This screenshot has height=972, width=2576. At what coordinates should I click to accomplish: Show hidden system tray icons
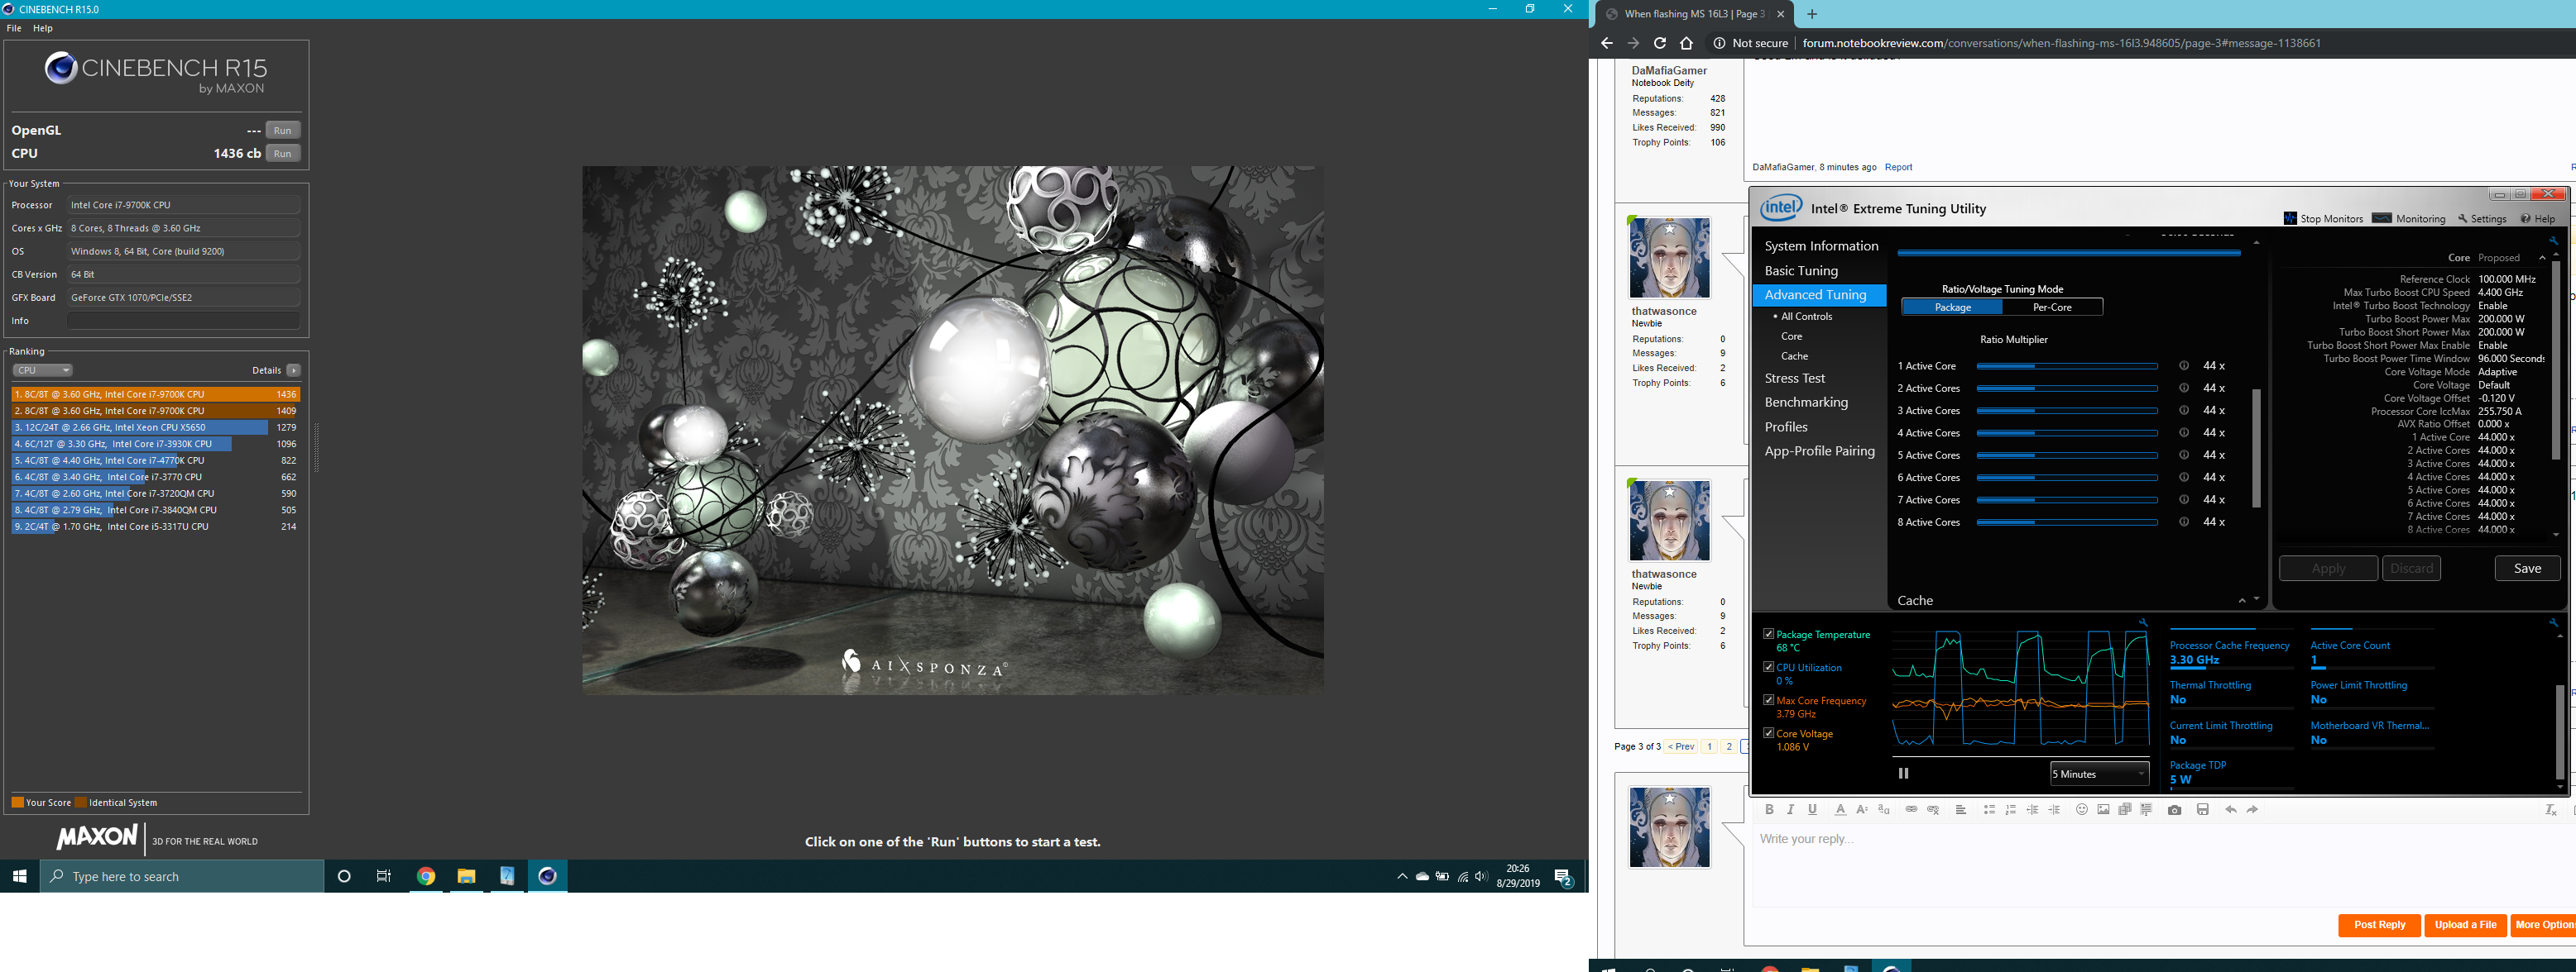[x=1401, y=876]
